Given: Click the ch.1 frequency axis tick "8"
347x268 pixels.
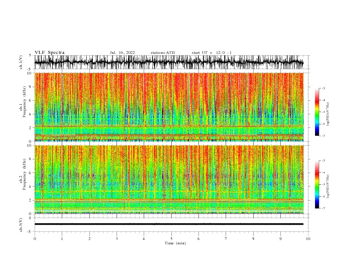Looking at the screenshot, I should tap(31, 87).
